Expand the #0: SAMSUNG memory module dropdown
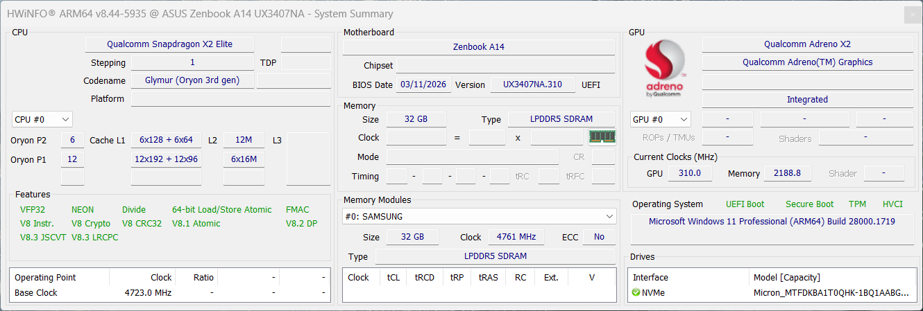923x311 pixels. coord(479,217)
